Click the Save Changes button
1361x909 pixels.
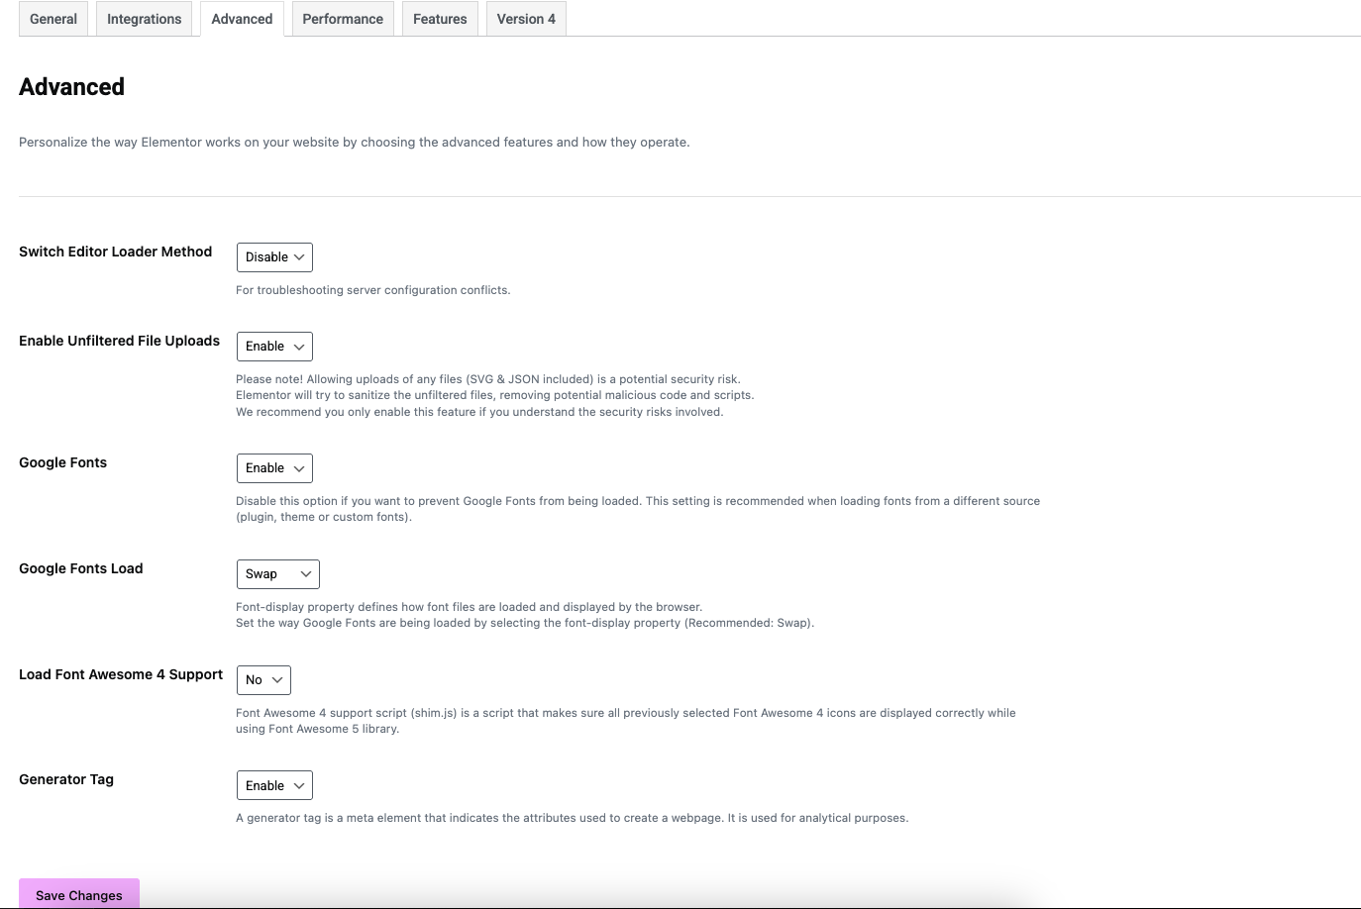pos(79,894)
